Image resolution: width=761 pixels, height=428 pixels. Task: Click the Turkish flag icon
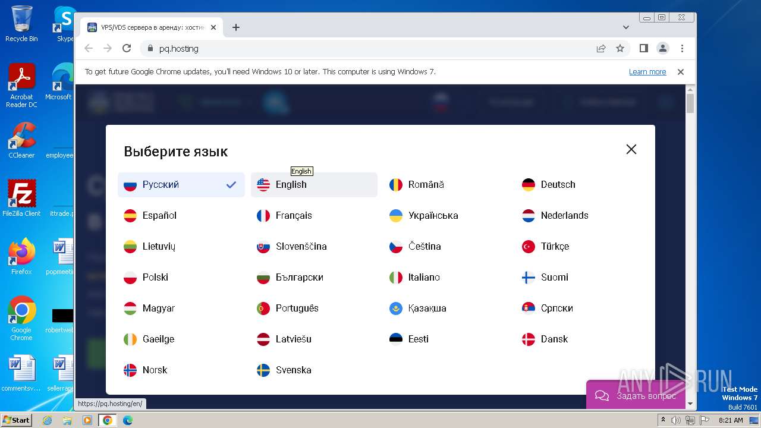(529, 247)
